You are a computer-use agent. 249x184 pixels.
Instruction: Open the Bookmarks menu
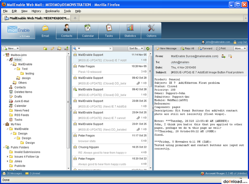[x=52, y=11]
